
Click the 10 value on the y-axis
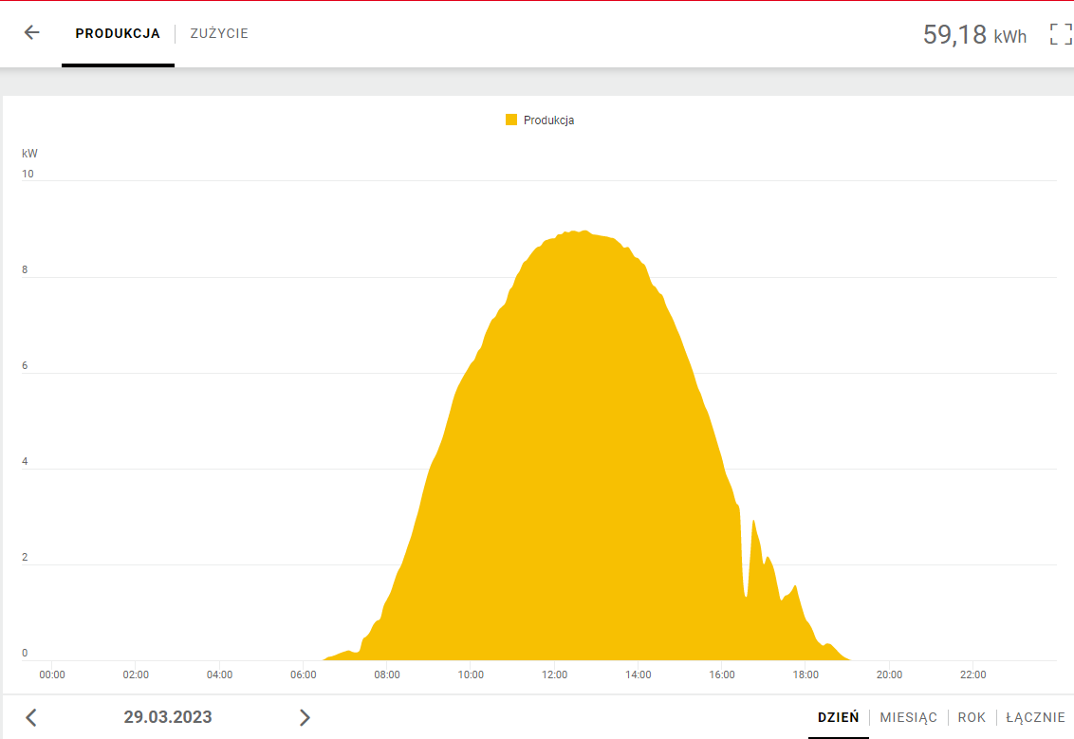point(28,174)
